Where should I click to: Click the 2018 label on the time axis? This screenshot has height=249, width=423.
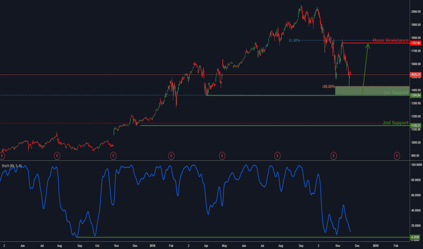152,246
